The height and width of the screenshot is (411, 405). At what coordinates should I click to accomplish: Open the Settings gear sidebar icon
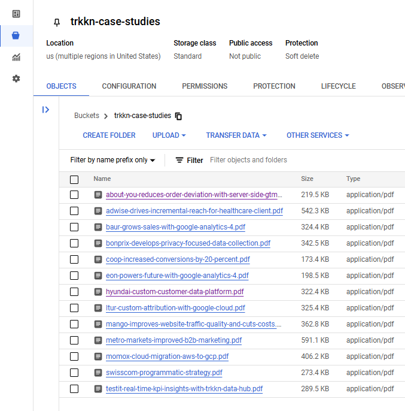(16, 78)
